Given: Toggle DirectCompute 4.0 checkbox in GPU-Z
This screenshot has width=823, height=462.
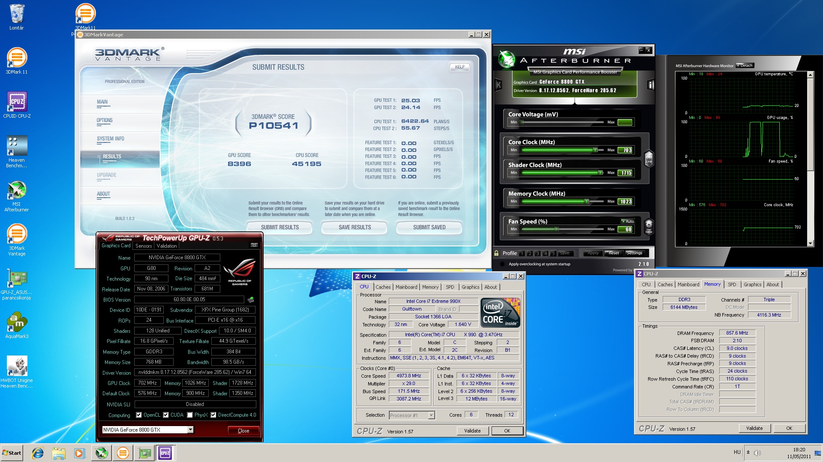Looking at the screenshot, I should pyautogui.click(x=213, y=415).
